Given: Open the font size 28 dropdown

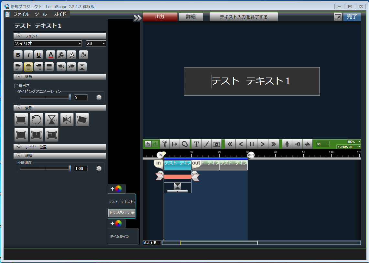Looking at the screenshot, I should [x=96, y=43].
